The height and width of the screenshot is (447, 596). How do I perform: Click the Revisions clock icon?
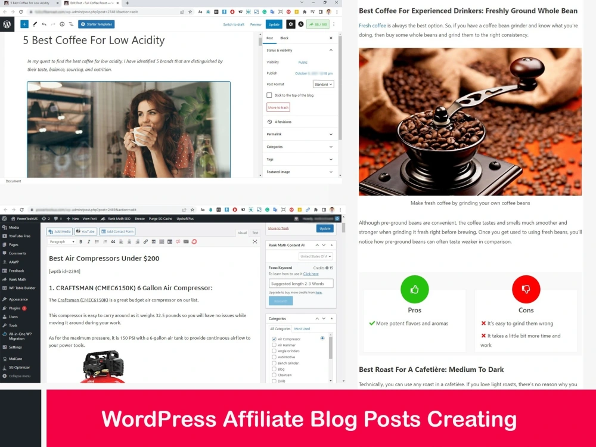[x=269, y=122]
